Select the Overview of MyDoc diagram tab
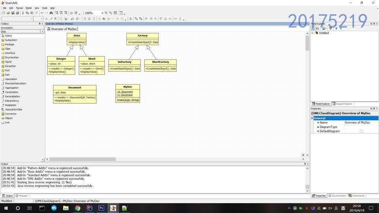The height and width of the screenshot is (213, 379). [x=62, y=29]
